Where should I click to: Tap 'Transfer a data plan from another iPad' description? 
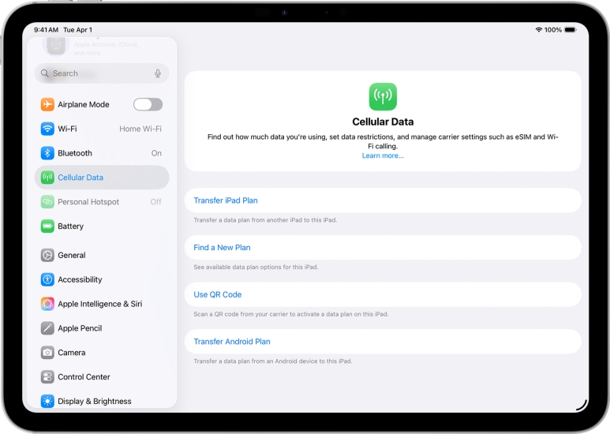(x=265, y=219)
